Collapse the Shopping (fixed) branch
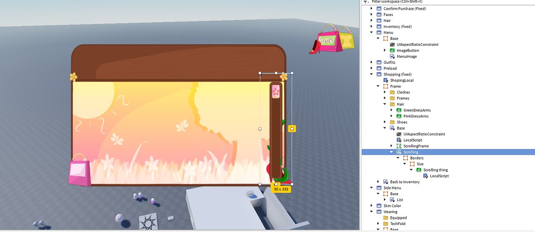This screenshot has width=535, height=232. tap(371, 74)
